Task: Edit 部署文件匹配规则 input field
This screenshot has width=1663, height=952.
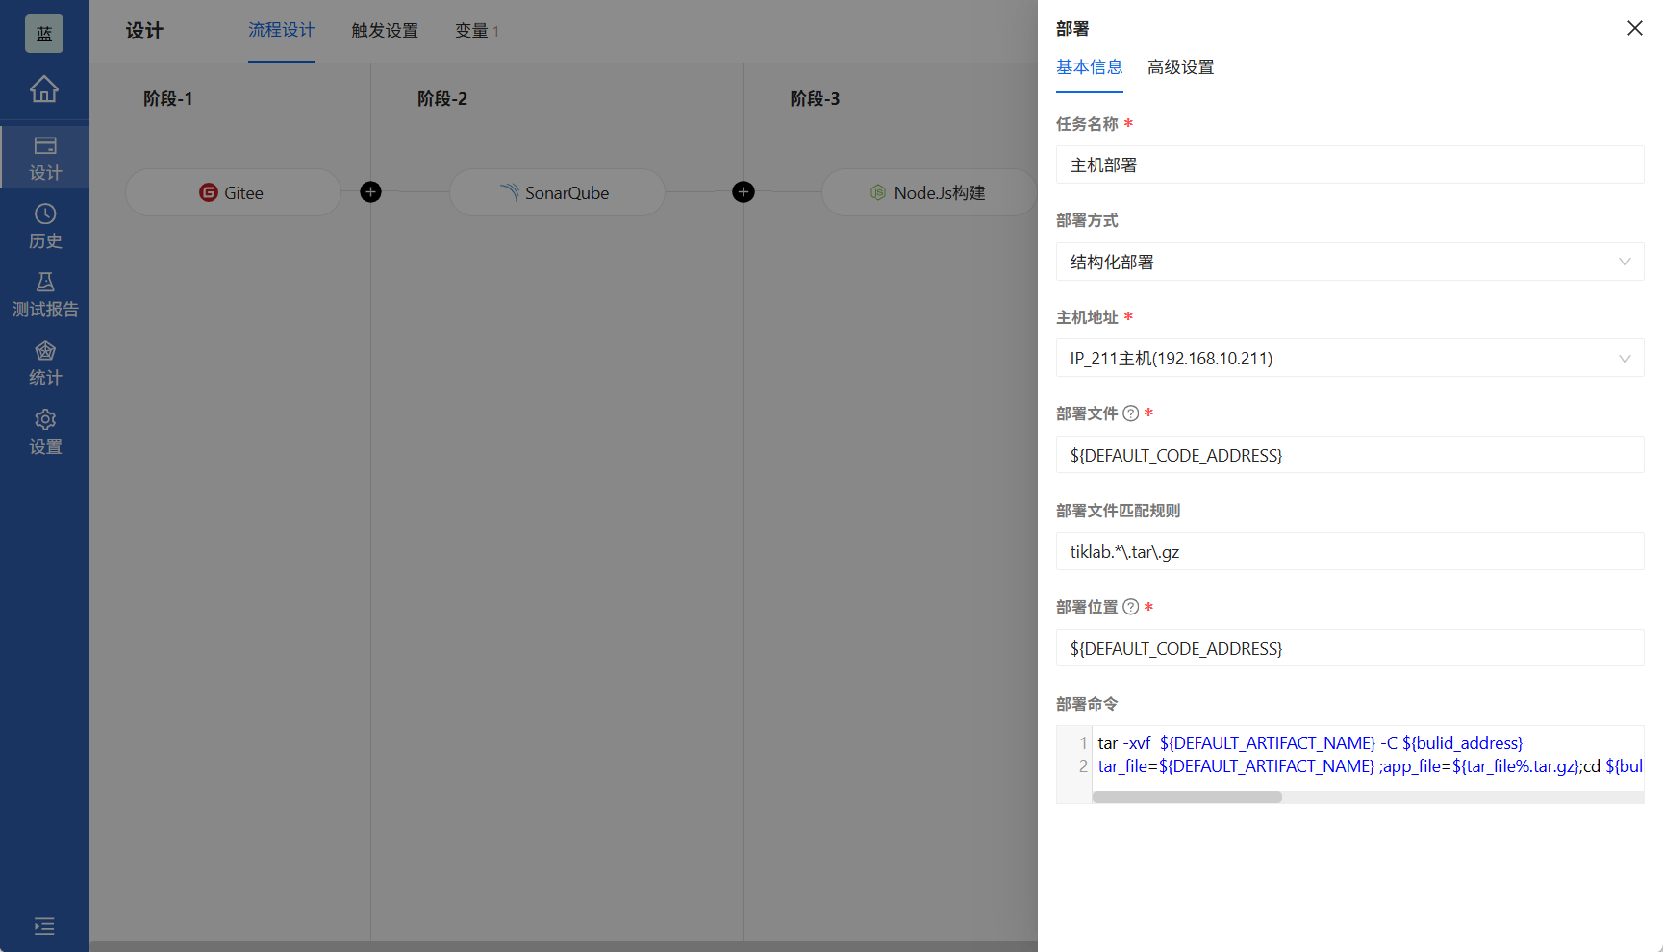Action: pos(1350,551)
